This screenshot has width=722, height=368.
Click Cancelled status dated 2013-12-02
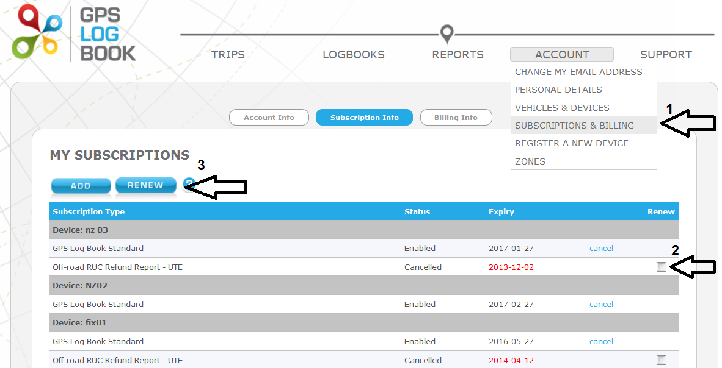[x=423, y=267]
